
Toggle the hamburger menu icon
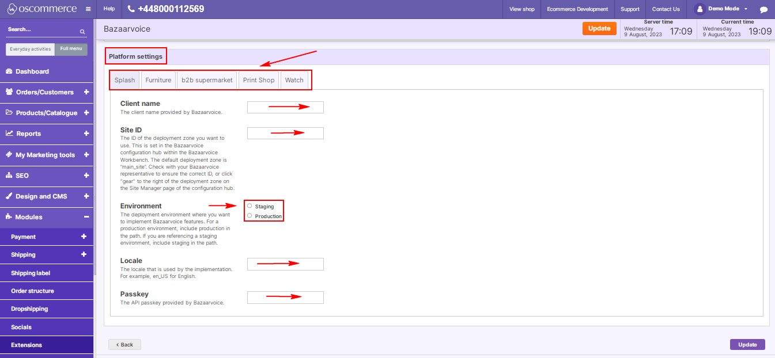pyautogui.click(x=88, y=9)
